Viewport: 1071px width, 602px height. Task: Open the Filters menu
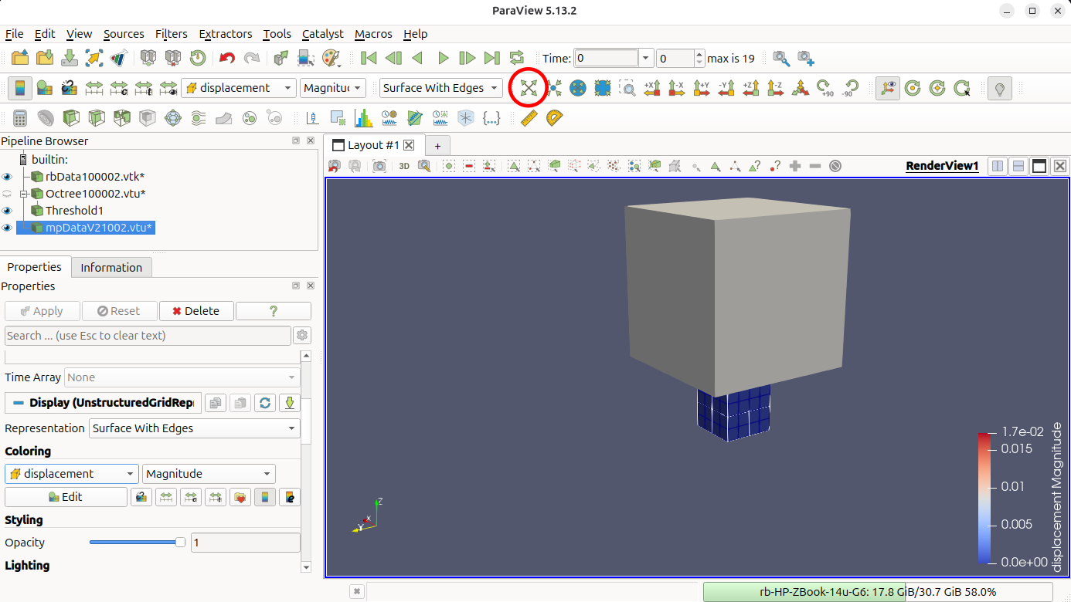click(171, 34)
